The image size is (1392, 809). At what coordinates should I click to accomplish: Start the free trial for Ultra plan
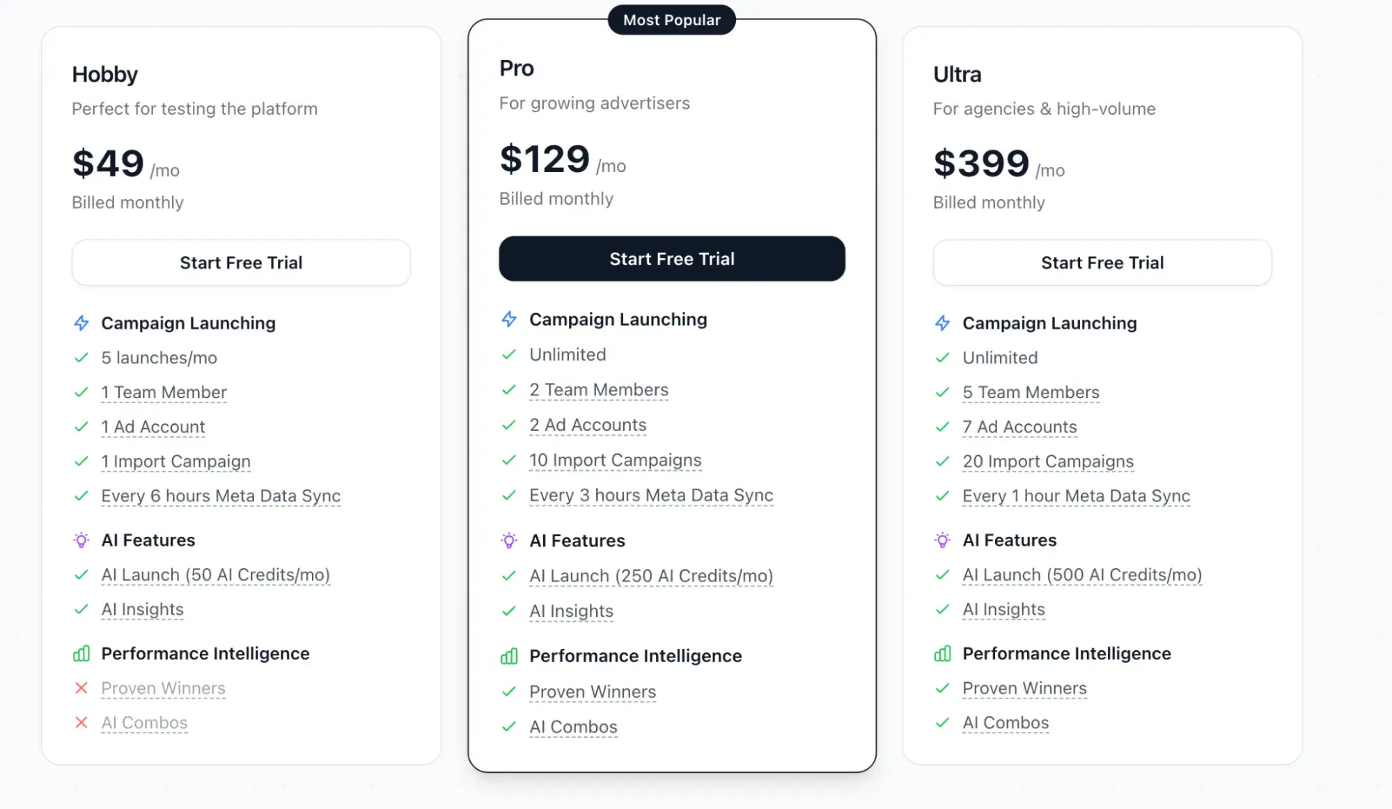[1102, 262]
